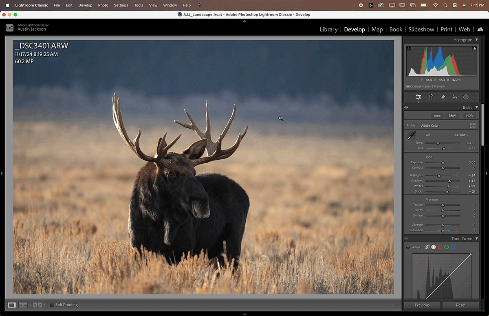489x316 pixels.
Task: Toggle Tone Curve panel visibility eye
Action: point(406,239)
